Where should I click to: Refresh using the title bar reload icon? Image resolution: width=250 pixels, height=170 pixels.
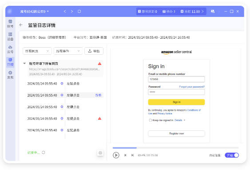click(79, 11)
